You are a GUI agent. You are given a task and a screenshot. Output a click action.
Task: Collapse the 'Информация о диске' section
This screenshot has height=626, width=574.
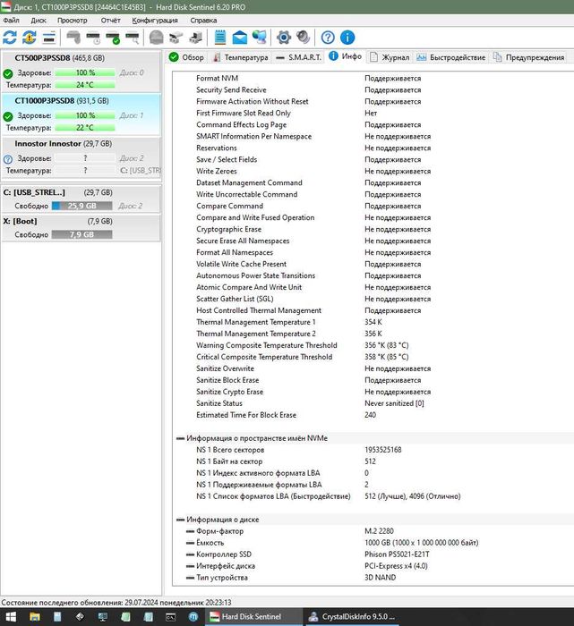tap(180, 520)
